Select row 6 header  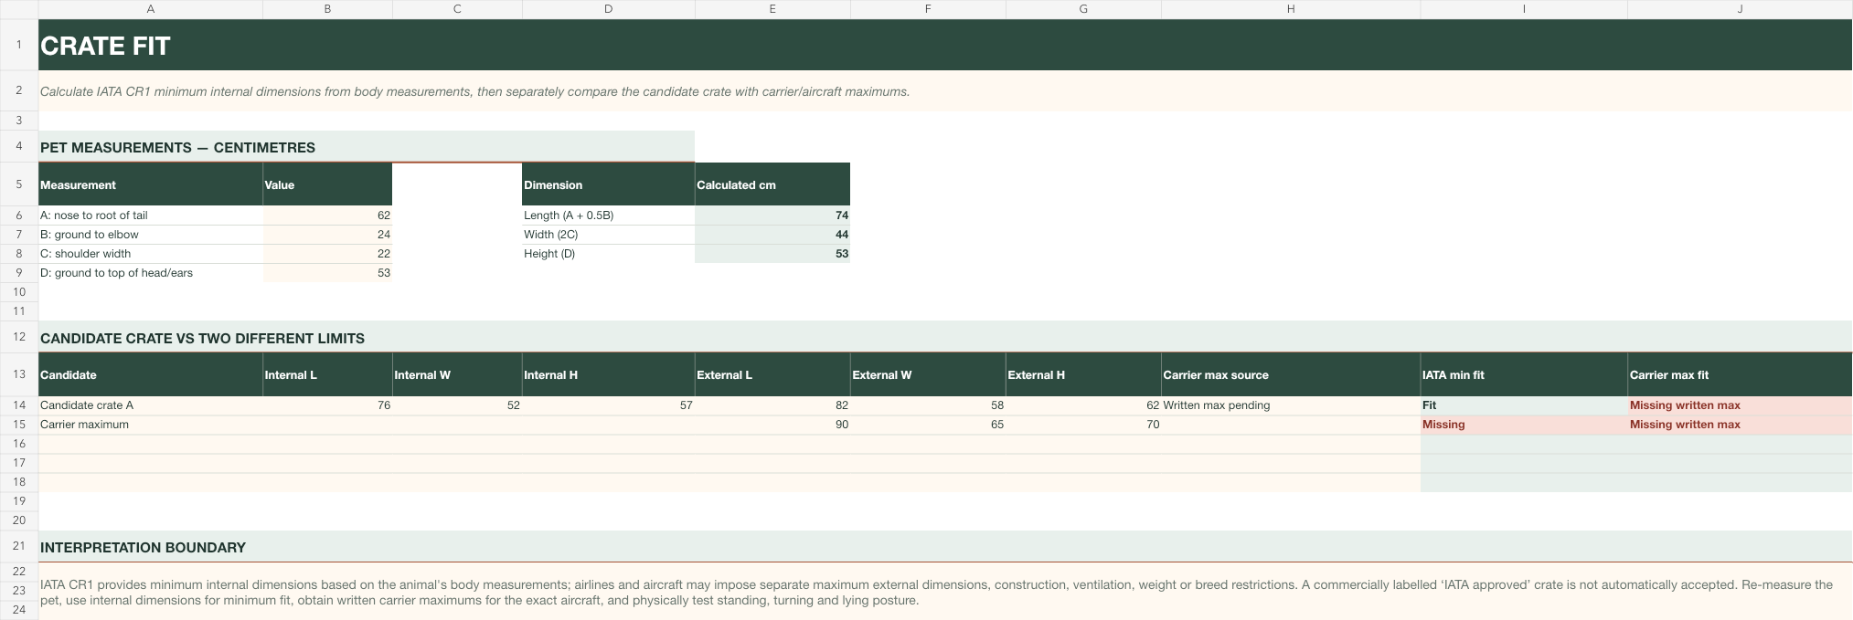(18, 215)
